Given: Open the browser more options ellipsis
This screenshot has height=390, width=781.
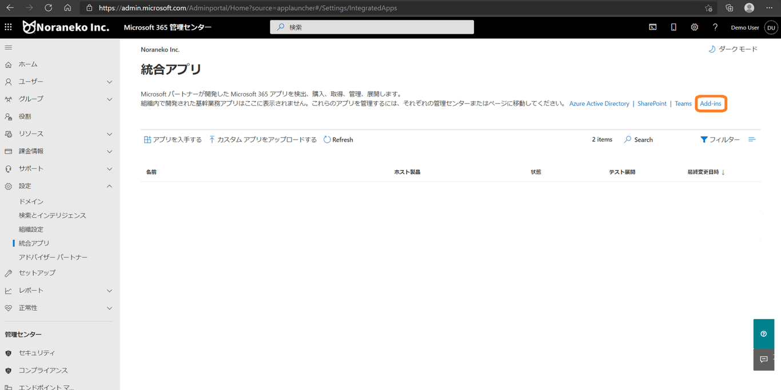Looking at the screenshot, I should [x=769, y=8].
